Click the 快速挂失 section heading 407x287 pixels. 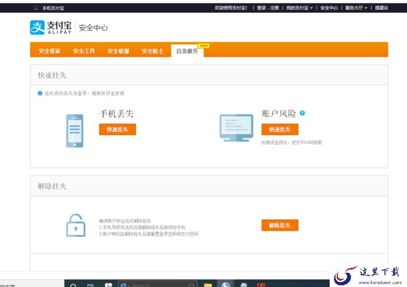[x=52, y=75]
